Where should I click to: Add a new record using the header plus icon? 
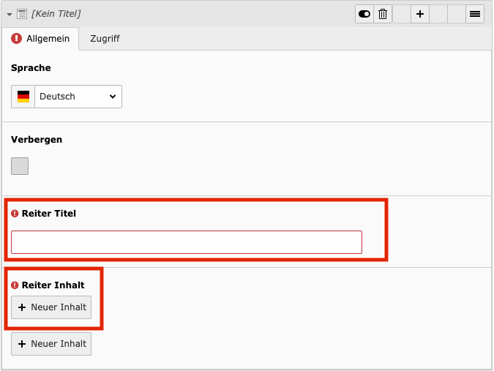(x=419, y=14)
